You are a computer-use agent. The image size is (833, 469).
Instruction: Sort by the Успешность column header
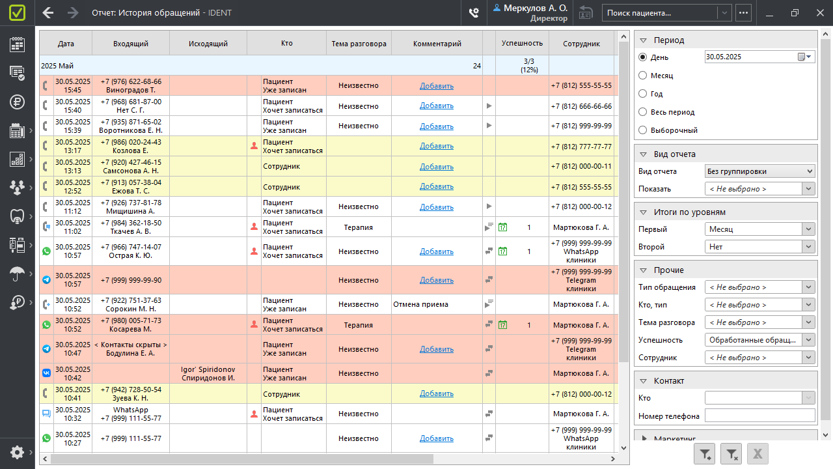pos(522,44)
